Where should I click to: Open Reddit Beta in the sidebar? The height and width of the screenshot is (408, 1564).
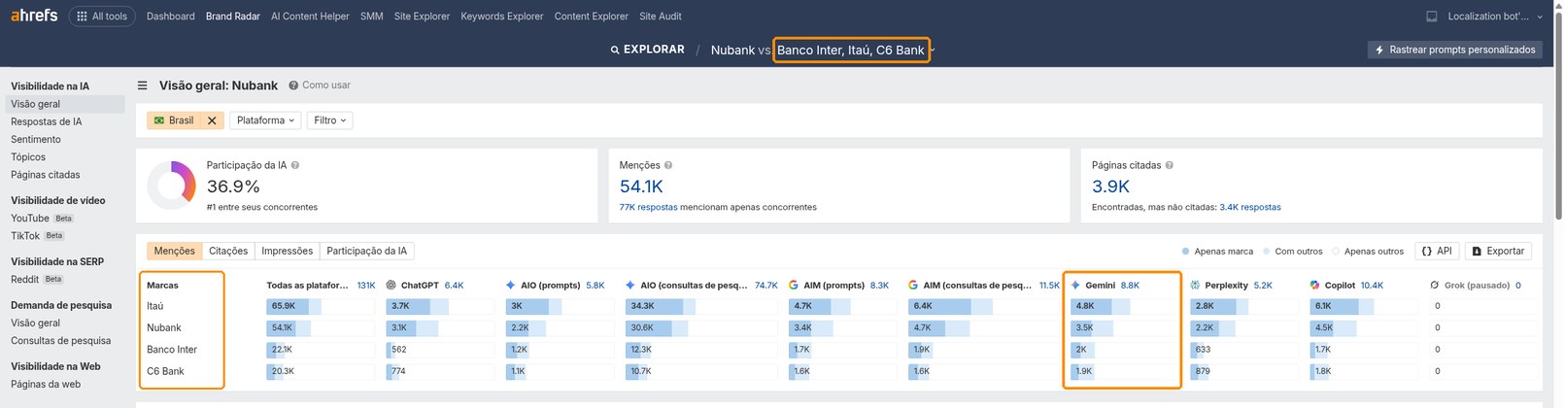(37, 279)
